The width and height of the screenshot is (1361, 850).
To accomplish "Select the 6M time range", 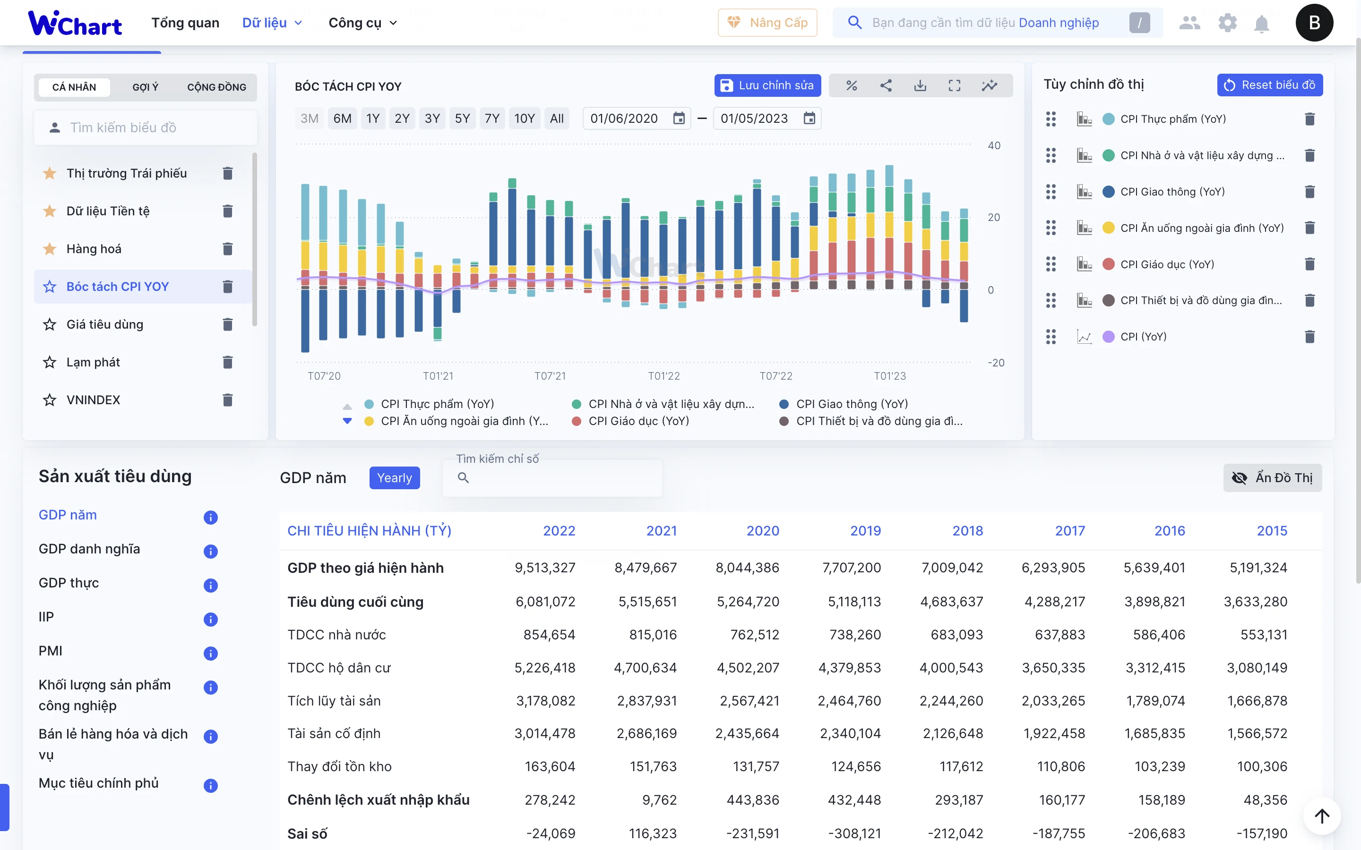I will pos(342,119).
